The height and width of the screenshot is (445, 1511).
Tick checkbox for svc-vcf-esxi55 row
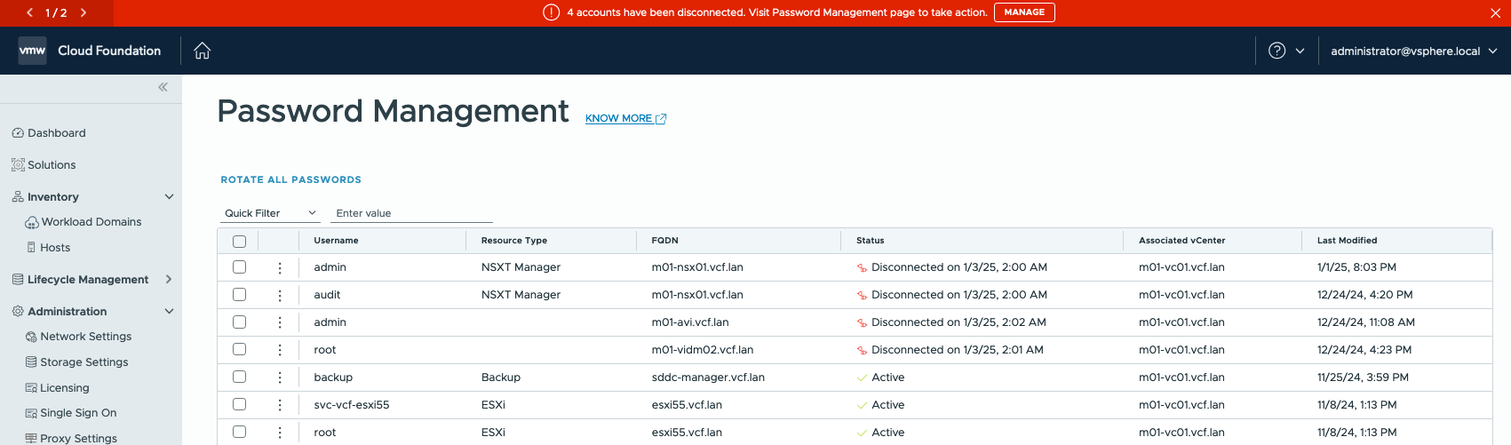click(x=239, y=405)
